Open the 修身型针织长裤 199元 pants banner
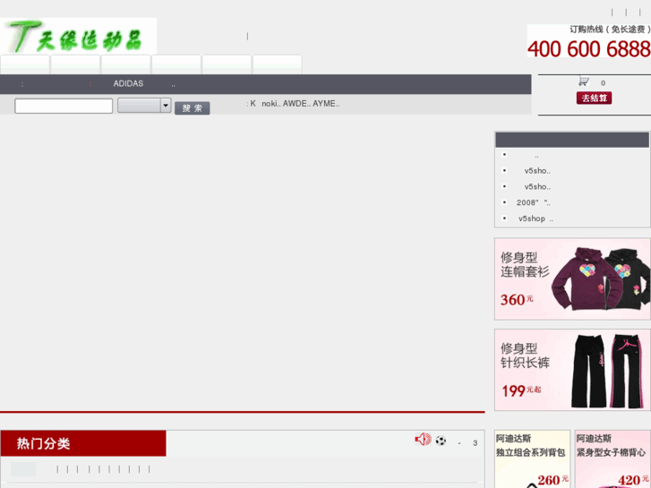 tap(572, 370)
